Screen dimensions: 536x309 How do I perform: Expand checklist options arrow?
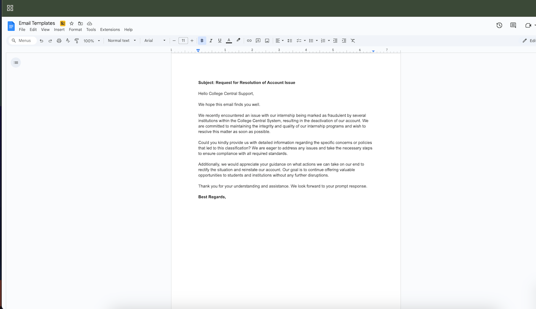pyautogui.click(x=304, y=41)
